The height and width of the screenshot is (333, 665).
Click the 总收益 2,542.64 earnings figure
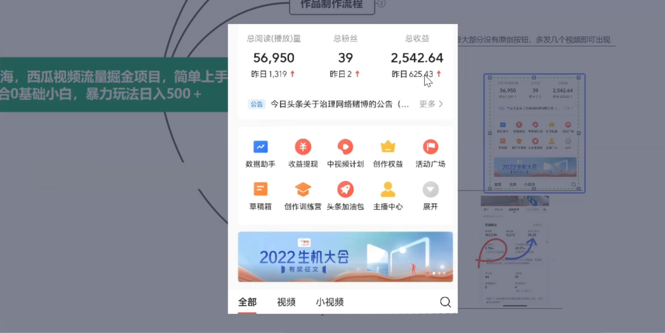[x=417, y=57]
